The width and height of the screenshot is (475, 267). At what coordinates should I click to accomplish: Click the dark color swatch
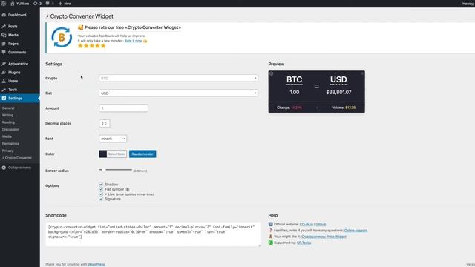tap(102, 154)
